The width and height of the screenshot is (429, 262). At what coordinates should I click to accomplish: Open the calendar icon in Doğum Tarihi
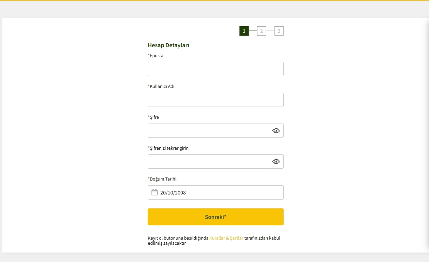pyautogui.click(x=155, y=192)
